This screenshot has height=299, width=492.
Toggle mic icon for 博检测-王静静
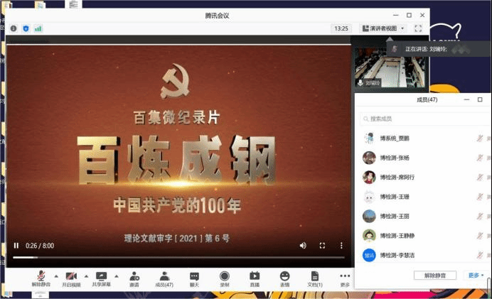tap(480, 236)
